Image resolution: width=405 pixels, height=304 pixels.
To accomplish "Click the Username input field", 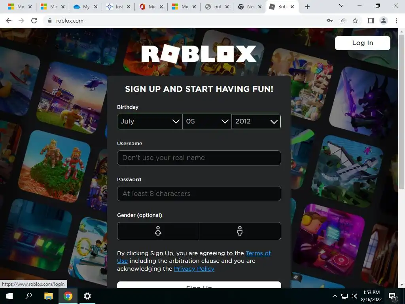I will pos(199,158).
